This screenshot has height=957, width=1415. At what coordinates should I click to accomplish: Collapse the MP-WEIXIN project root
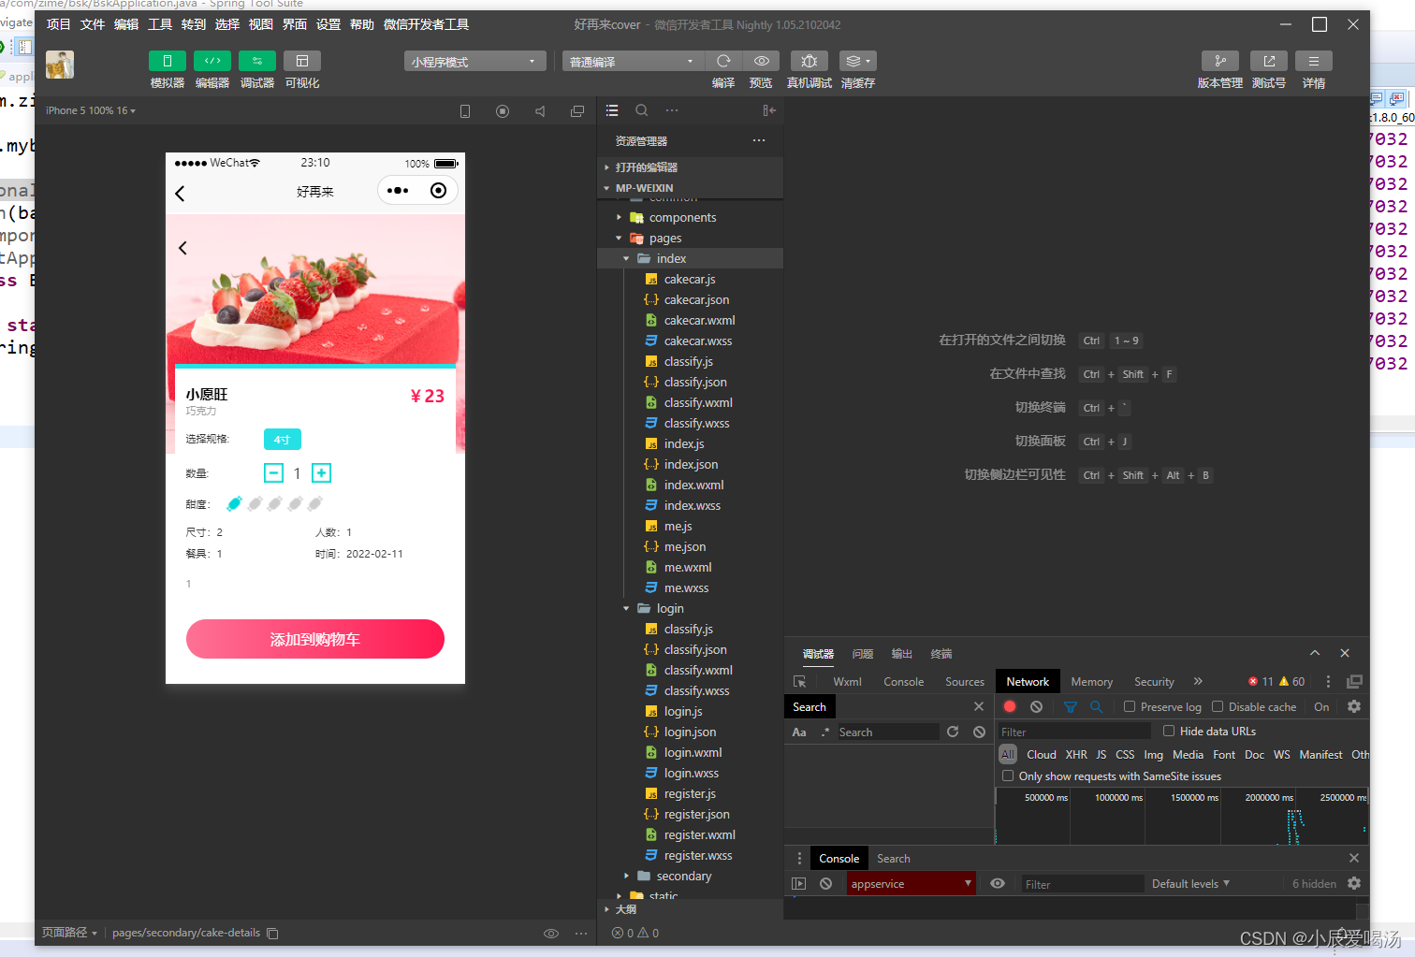pyautogui.click(x=690, y=188)
